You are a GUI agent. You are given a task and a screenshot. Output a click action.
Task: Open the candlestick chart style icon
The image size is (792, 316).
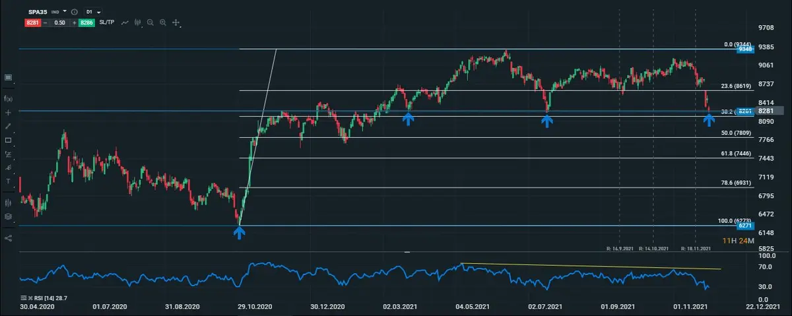point(137,22)
